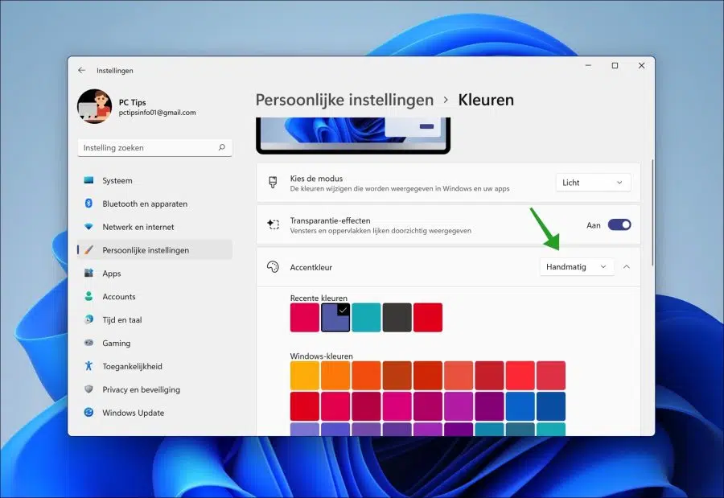Viewport: 724px width, 498px height.
Task: Go to Netwerk en internet
Action: [154, 227]
